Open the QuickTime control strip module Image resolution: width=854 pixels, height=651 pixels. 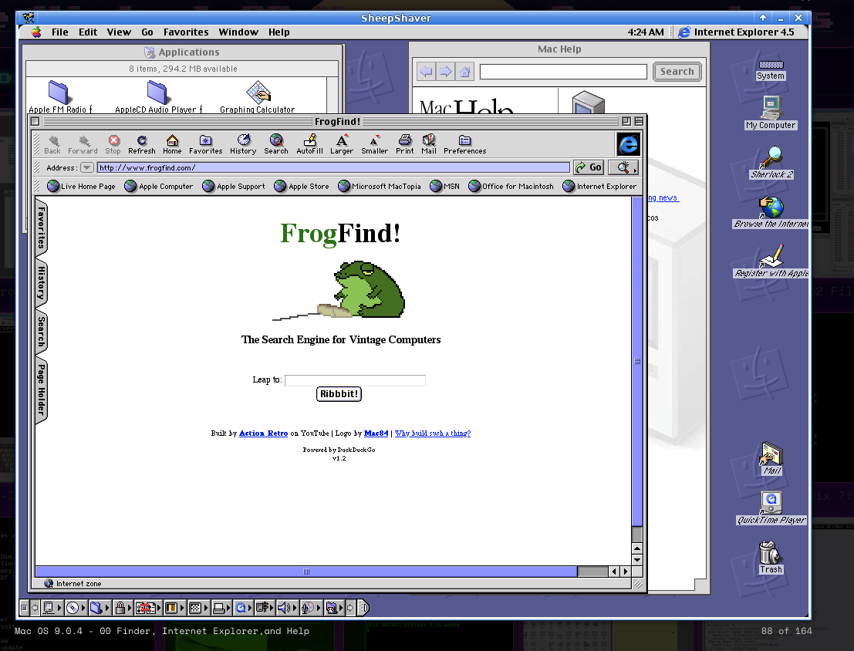pos(242,607)
